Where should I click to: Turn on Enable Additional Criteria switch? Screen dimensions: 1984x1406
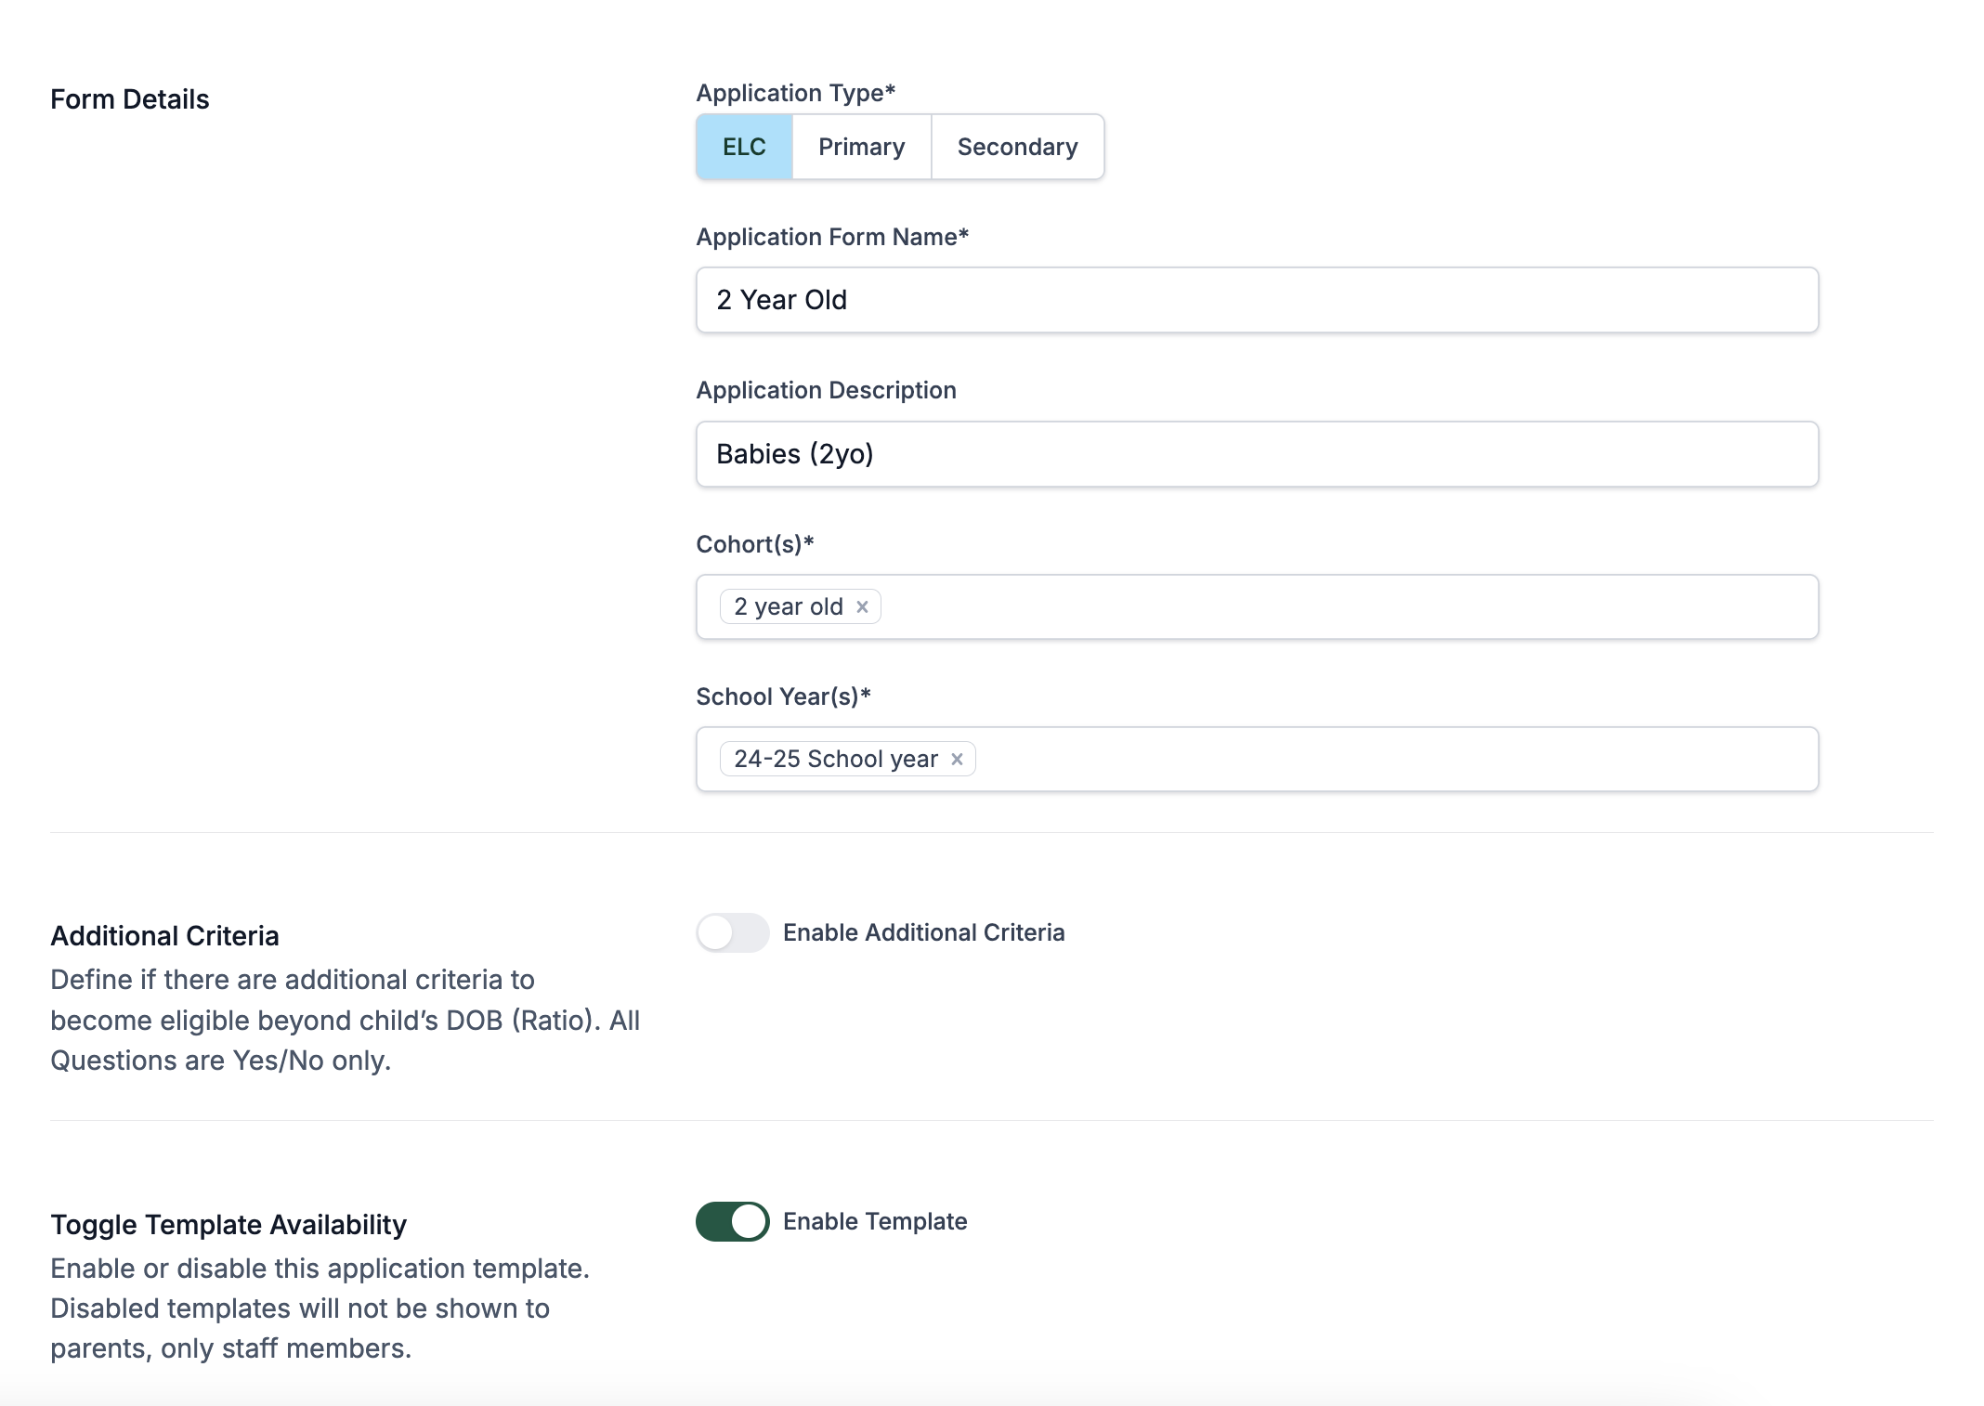coord(733,932)
